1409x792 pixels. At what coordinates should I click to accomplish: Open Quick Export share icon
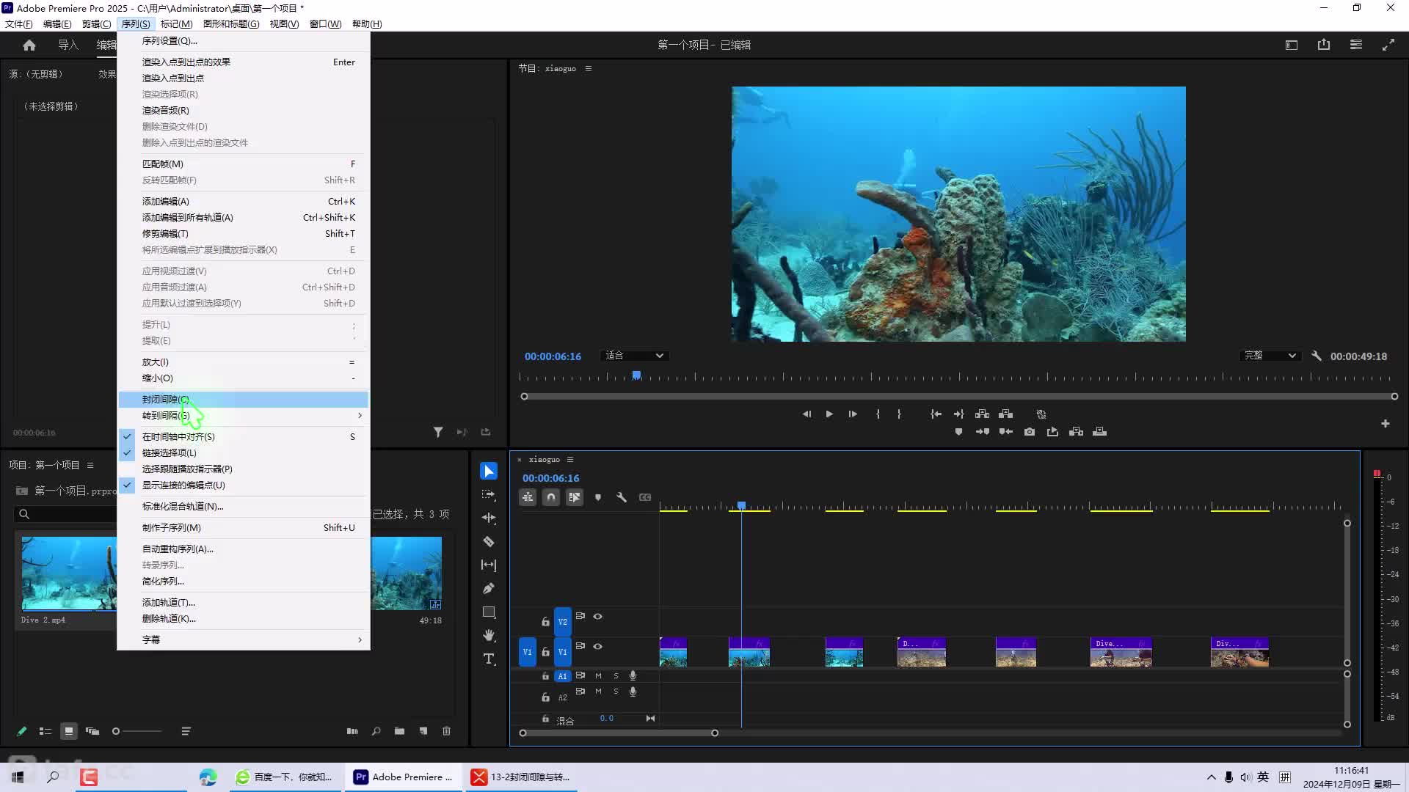pos(1324,45)
